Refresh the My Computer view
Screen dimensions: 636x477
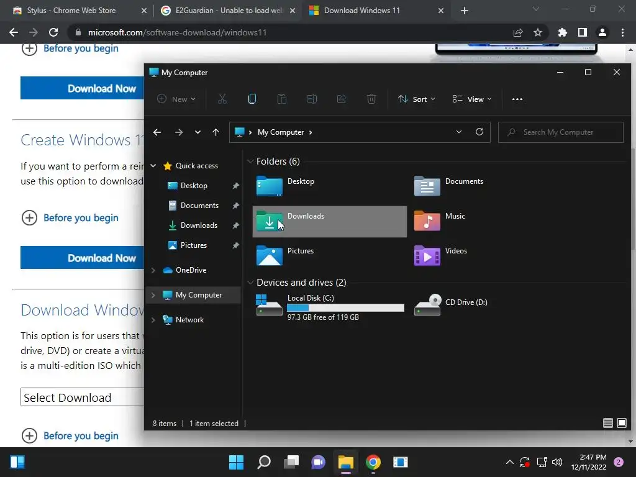(x=479, y=132)
